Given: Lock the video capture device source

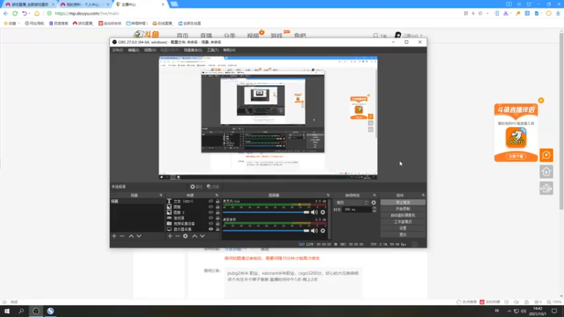Looking at the screenshot, I should [x=218, y=223].
